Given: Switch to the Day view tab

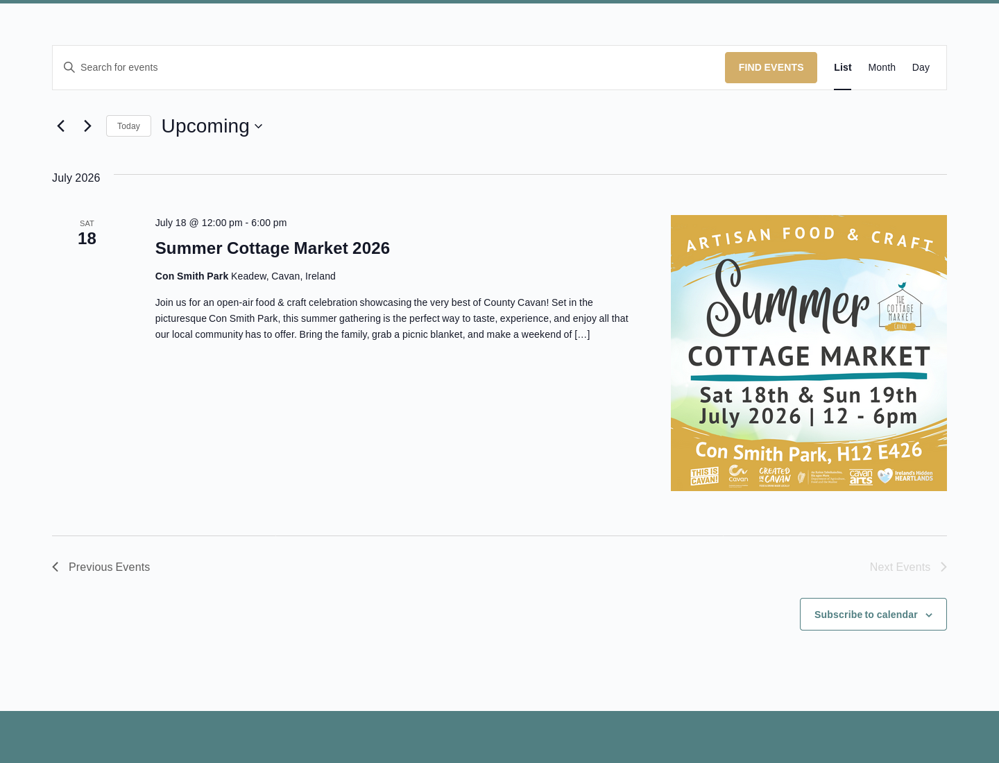Looking at the screenshot, I should (921, 67).
